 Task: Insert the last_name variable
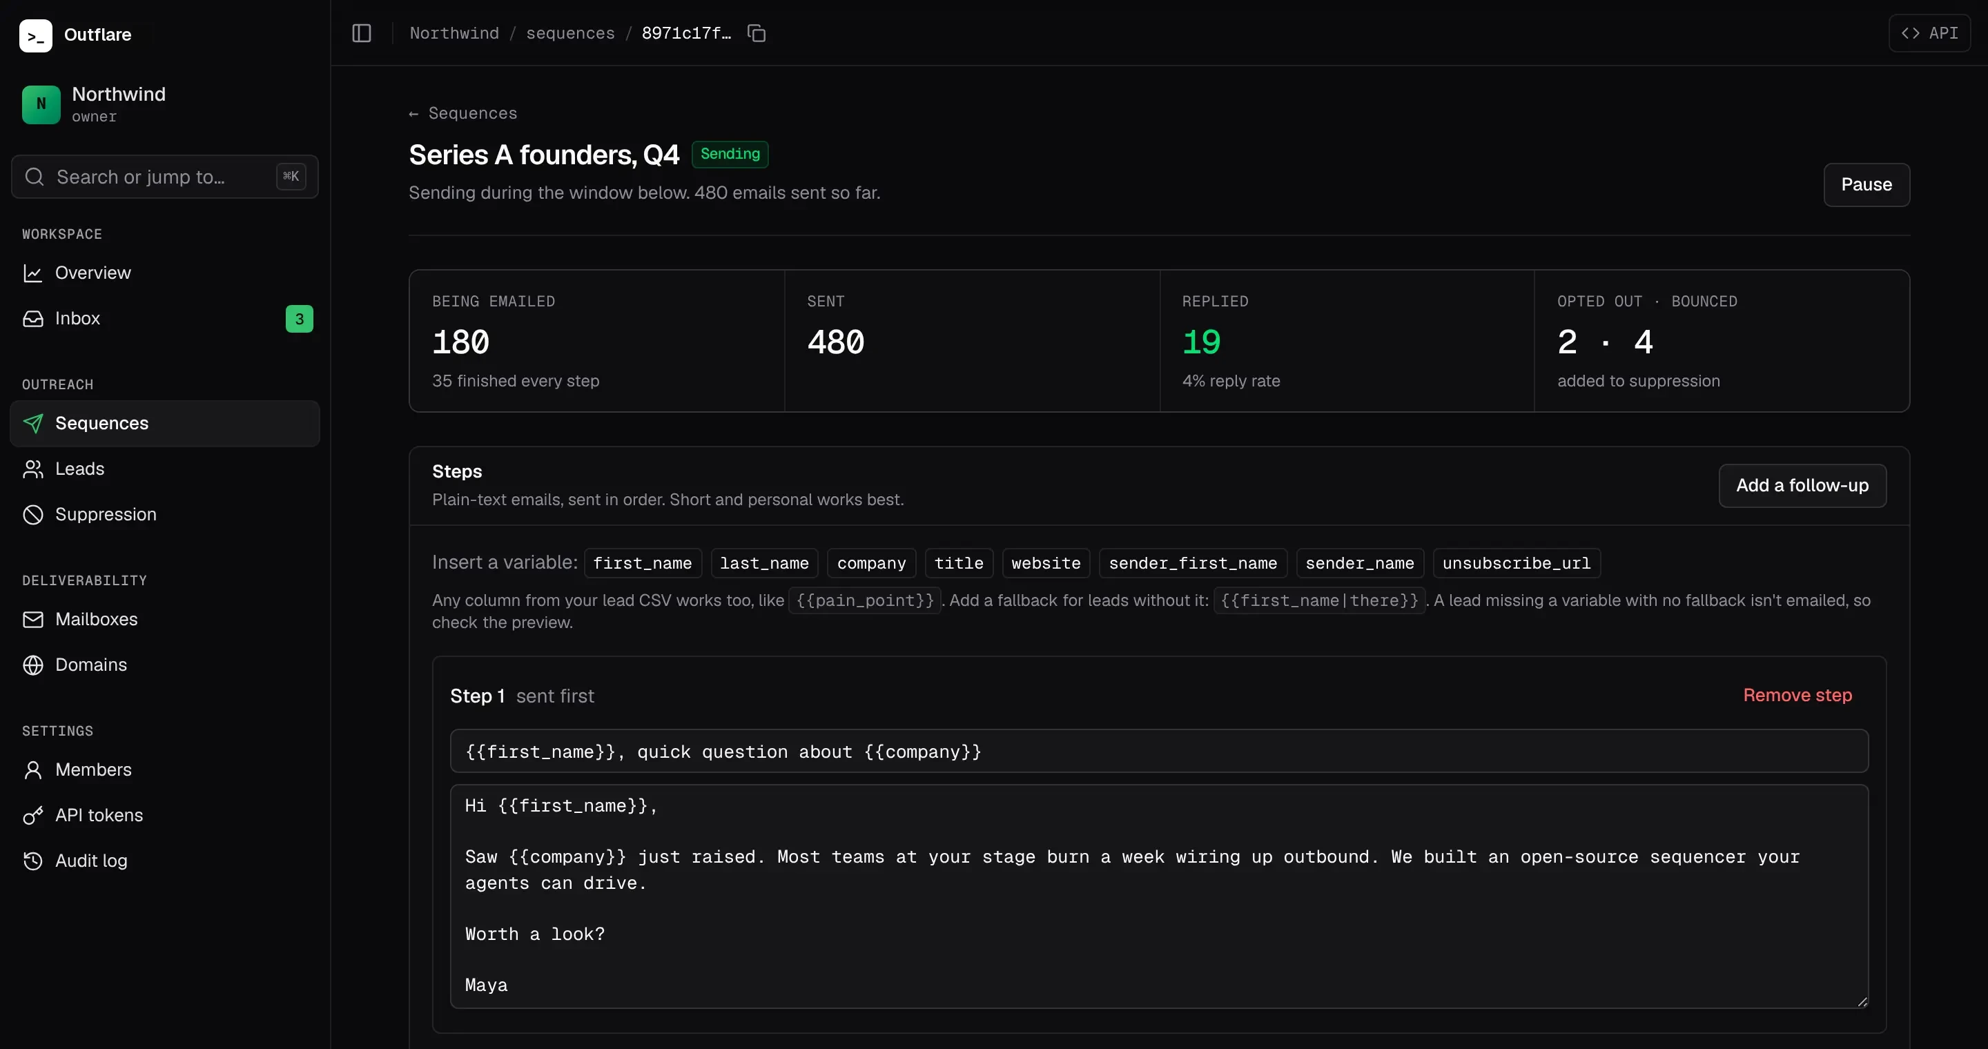(x=764, y=563)
